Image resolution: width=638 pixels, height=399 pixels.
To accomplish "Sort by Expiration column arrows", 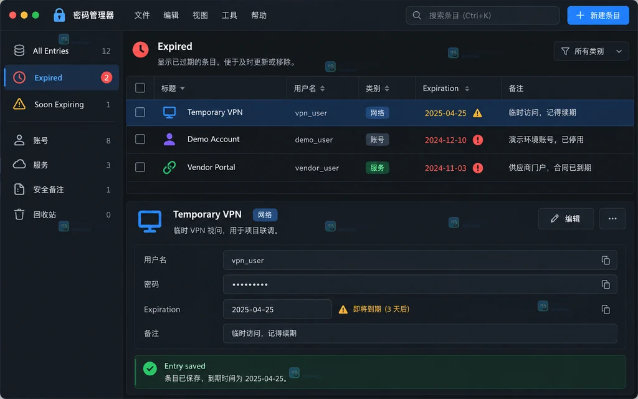I will click(x=467, y=89).
